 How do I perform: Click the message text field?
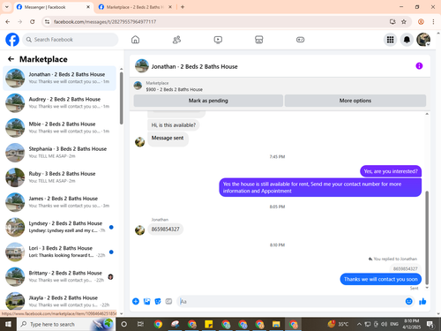291,302
